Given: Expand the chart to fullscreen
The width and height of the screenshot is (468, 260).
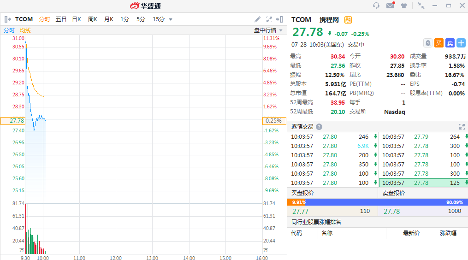Looking at the screenshot, I should [x=269, y=19].
